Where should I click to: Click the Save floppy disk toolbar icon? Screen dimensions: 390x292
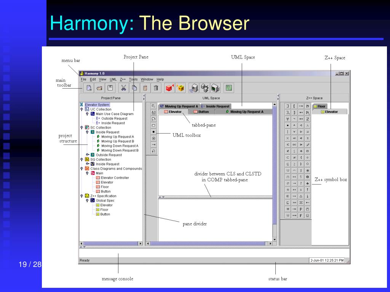(110, 88)
